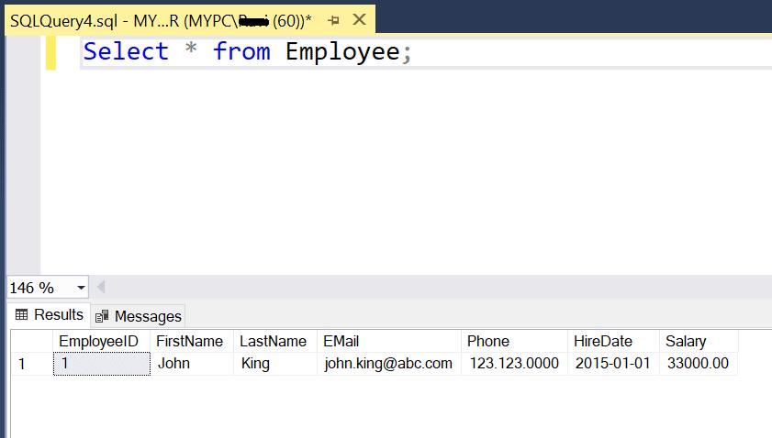The width and height of the screenshot is (772, 438).
Task: Click the Phone column header
Action: point(487,341)
